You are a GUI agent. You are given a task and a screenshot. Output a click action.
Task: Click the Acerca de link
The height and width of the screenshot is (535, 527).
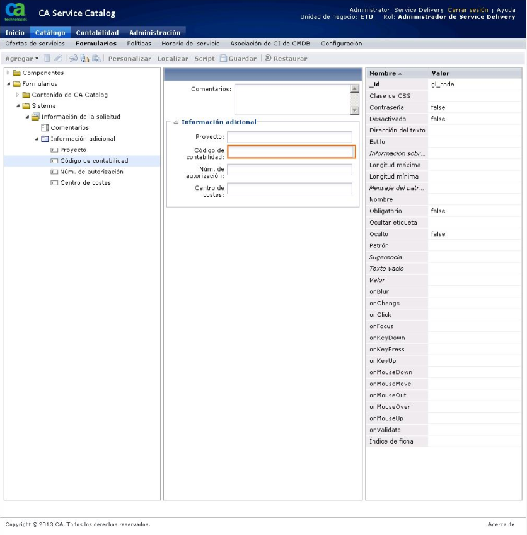click(501, 524)
